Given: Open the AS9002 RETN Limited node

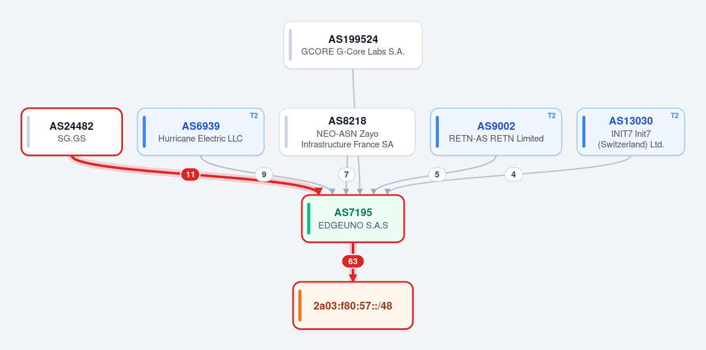Looking at the screenshot, I should point(496,132).
